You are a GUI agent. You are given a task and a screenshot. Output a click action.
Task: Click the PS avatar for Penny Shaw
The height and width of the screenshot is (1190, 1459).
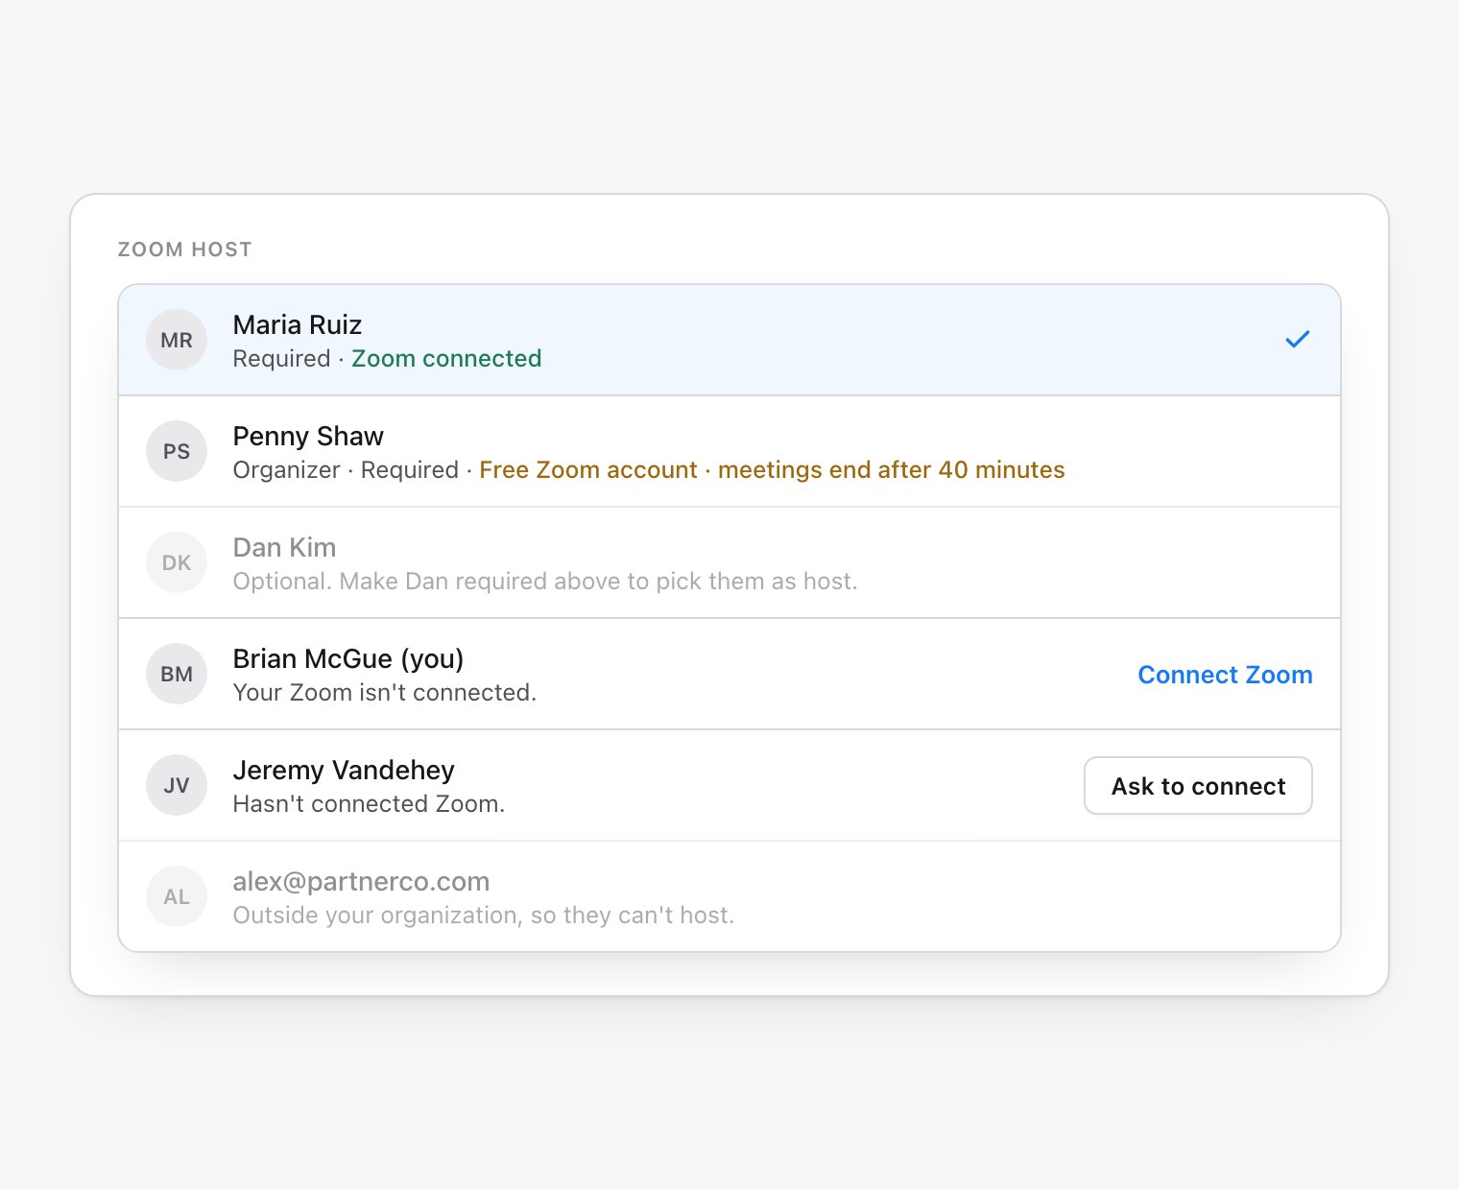tap(177, 451)
